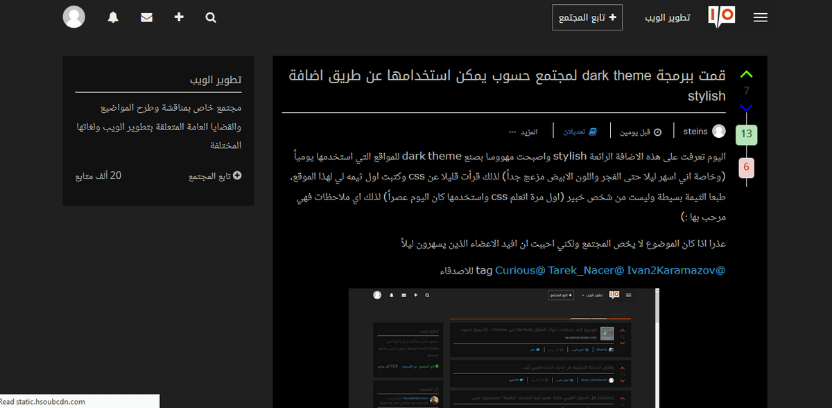Image resolution: width=832 pixels, height=408 pixels.
Task: Open author steins profile avatar
Action: pyautogui.click(x=719, y=131)
